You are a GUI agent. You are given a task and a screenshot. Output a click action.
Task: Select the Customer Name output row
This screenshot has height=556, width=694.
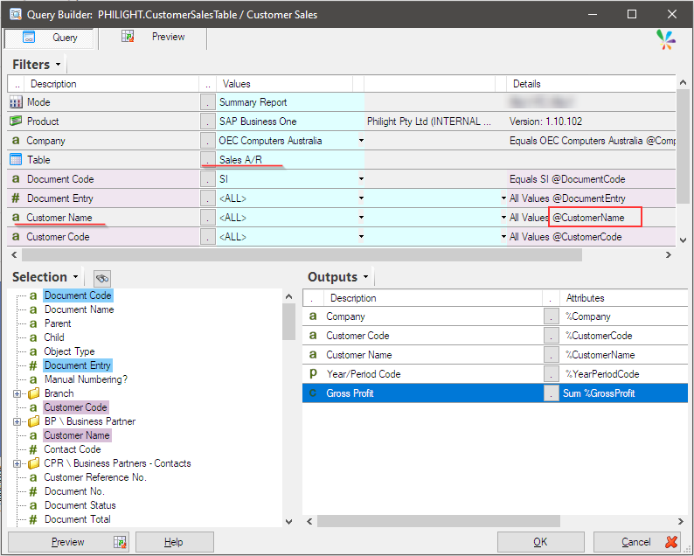click(x=495, y=355)
